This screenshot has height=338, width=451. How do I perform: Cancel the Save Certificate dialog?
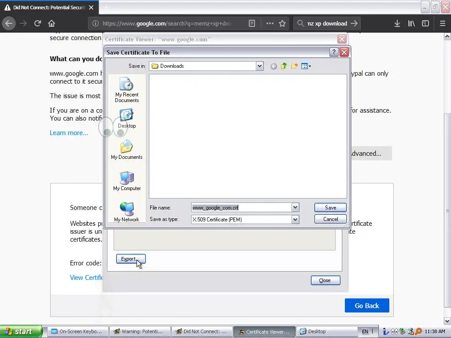coord(330,219)
